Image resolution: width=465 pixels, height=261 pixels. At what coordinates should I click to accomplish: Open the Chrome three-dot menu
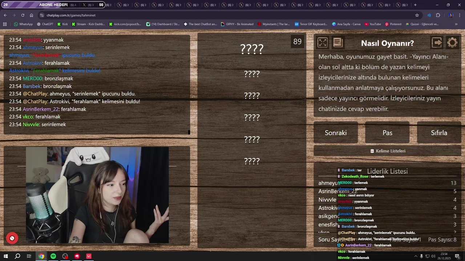pos(460,15)
